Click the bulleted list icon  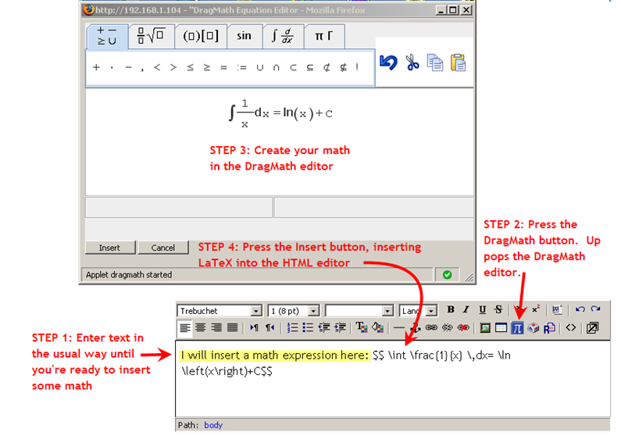[308, 328]
